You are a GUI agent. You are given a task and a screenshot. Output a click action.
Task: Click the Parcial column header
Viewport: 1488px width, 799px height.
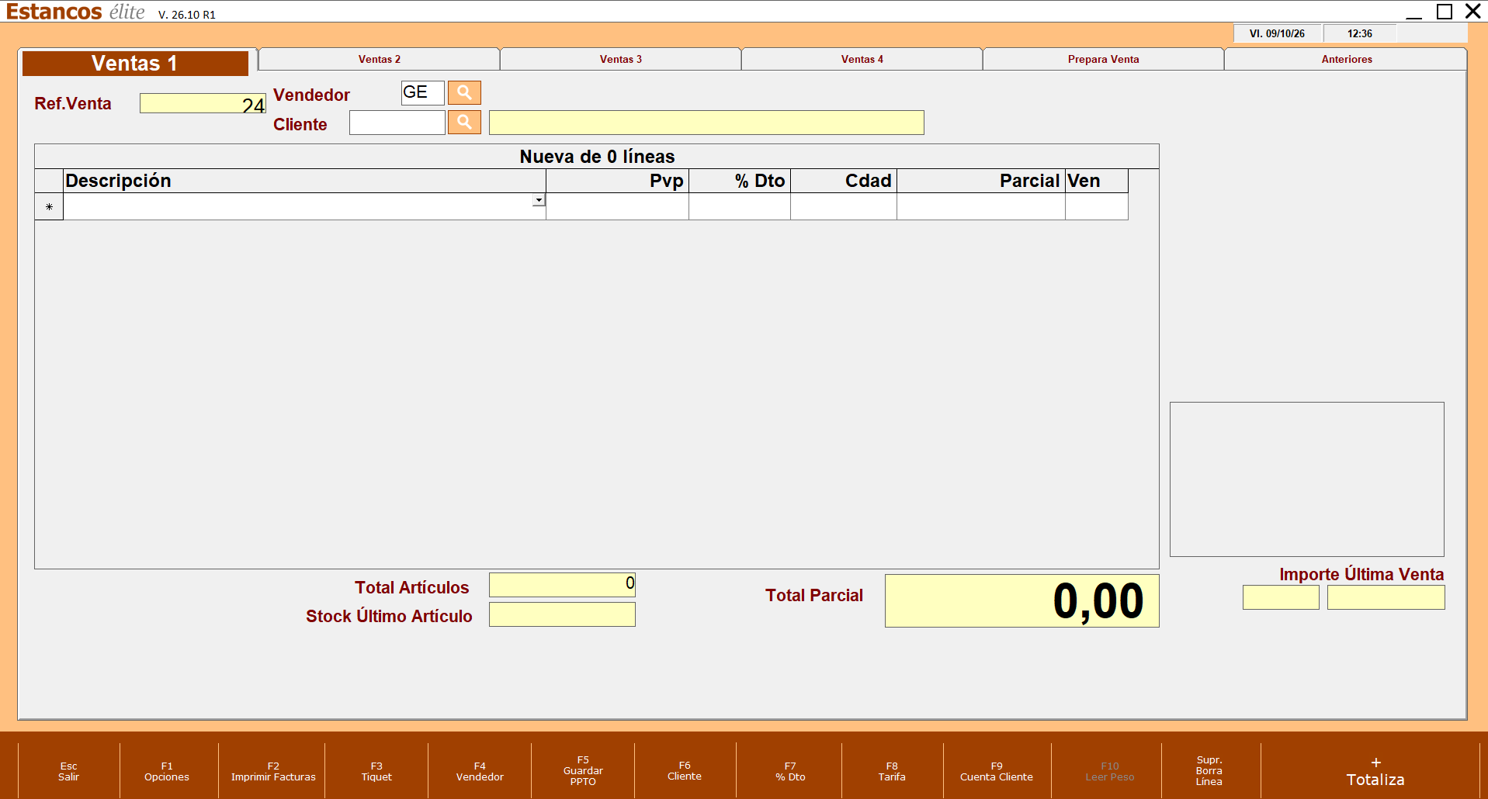[981, 181]
